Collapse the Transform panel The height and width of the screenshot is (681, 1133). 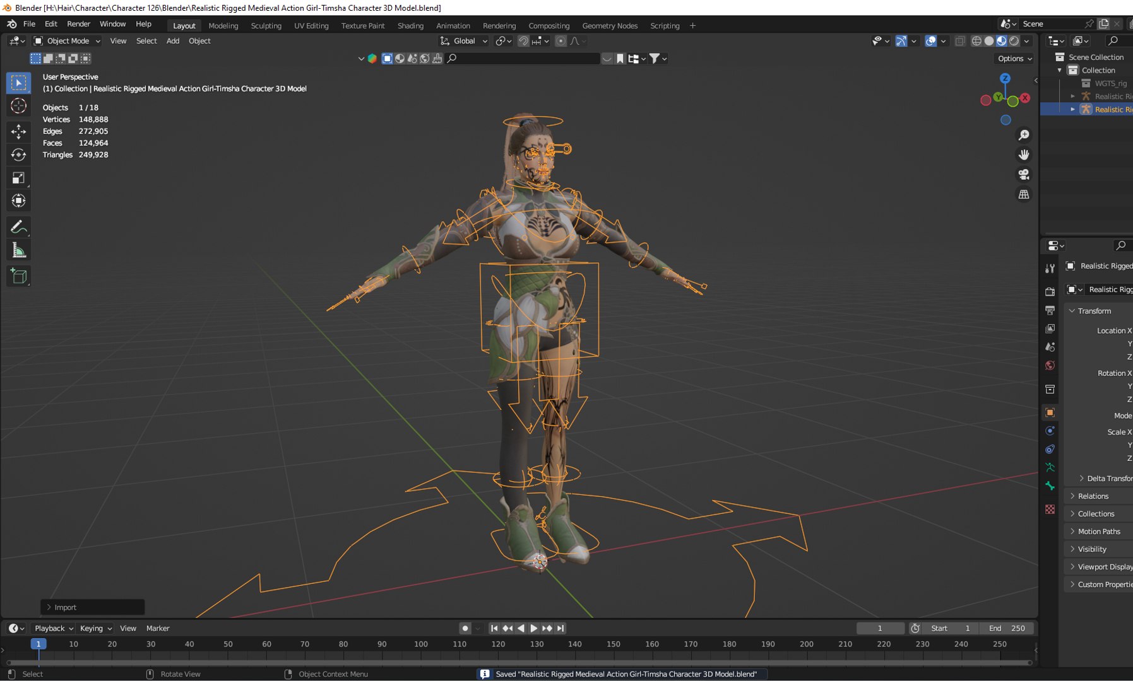[x=1098, y=311]
